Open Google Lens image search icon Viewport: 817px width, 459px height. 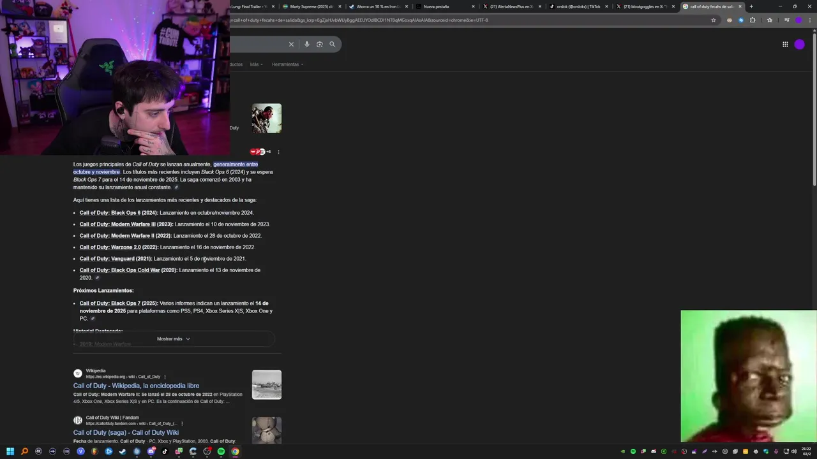[x=320, y=44]
